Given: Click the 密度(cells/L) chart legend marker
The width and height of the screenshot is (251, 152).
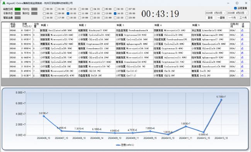Looking at the screenshot, I should 118,145.
